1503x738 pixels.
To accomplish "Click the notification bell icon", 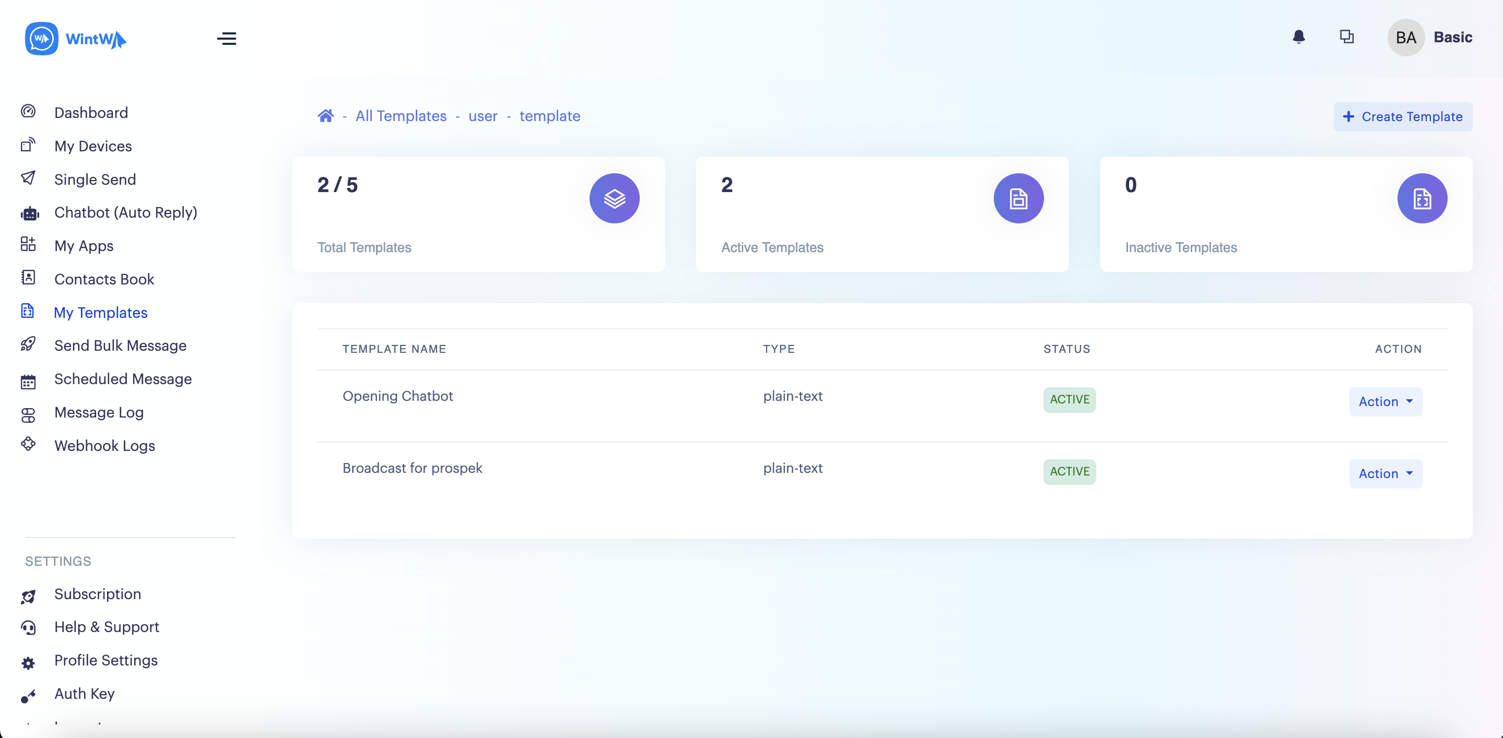I will point(1298,37).
